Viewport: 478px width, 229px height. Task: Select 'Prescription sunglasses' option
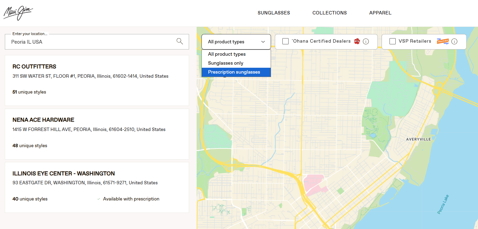click(234, 72)
